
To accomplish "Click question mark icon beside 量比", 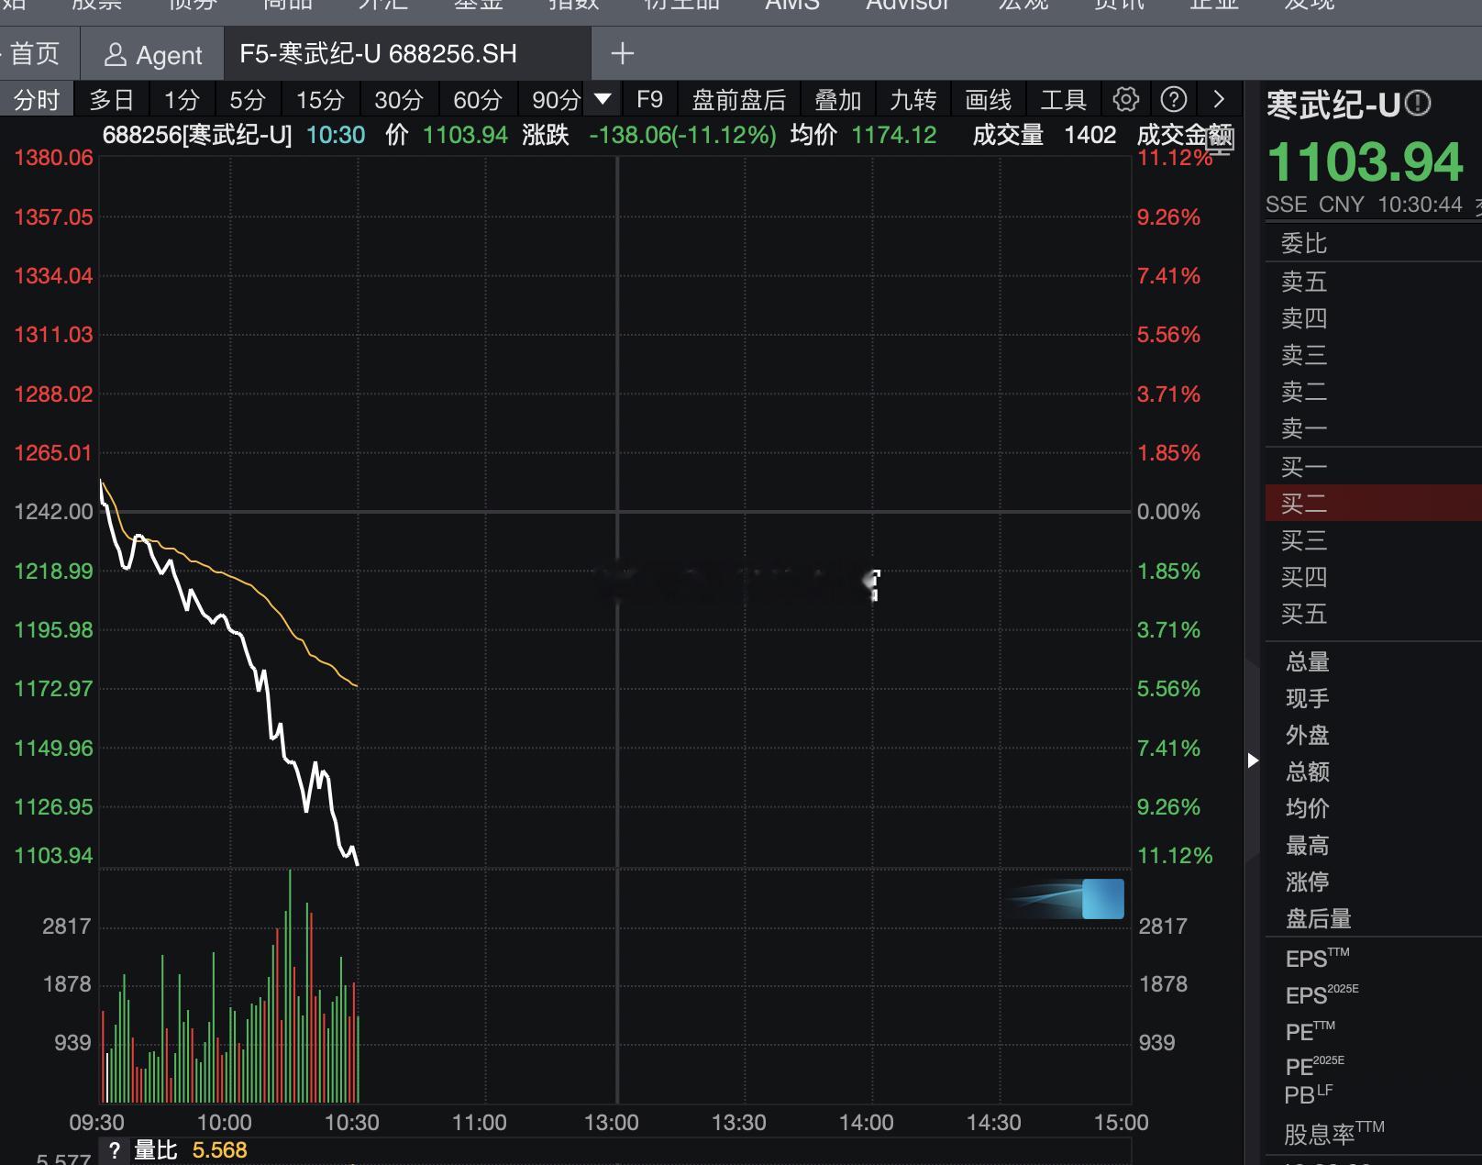I will coord(115,1150).
